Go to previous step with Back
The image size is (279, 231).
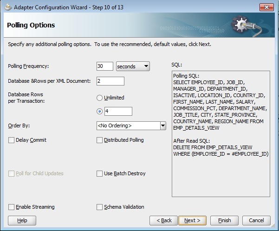coord(164,220)
